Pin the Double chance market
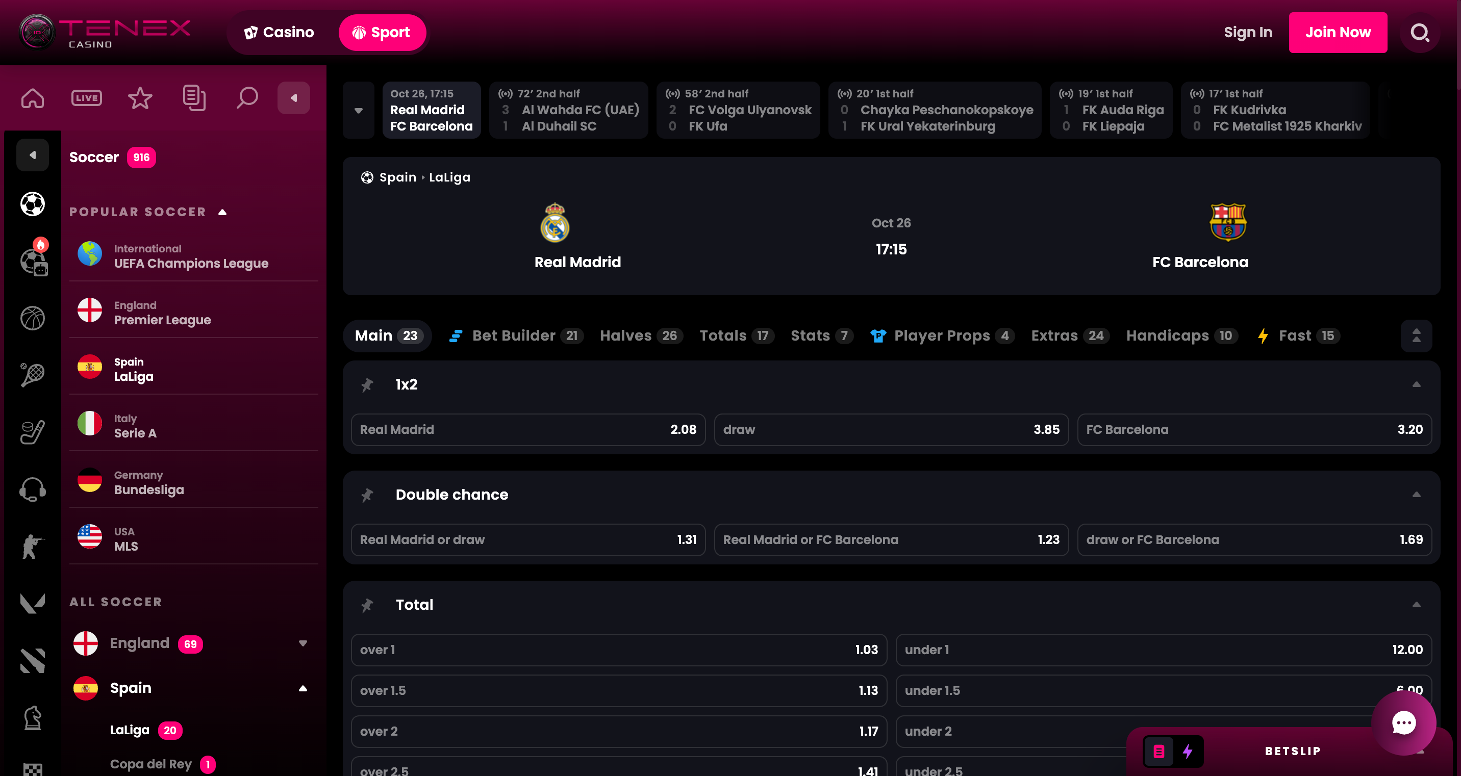The width and height of the screenshot is (1461, 776). tap(367, 495)
